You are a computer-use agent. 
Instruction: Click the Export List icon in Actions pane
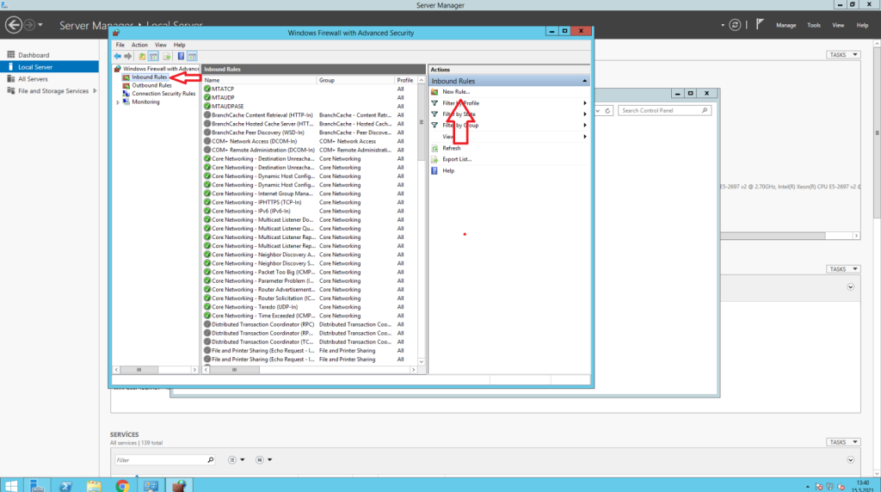(x=434, y=159)
